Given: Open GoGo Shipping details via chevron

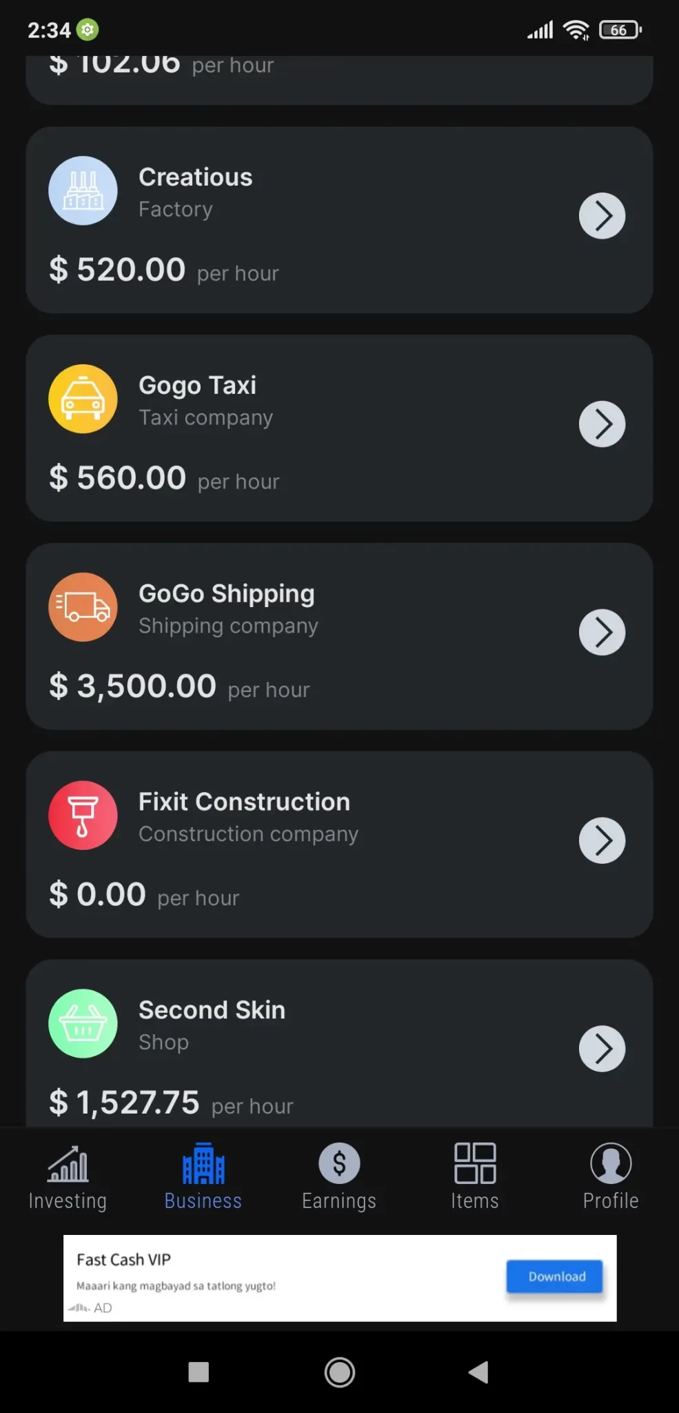Looking at the screenshot, I should pyautogui.click(x=602, y=633).
